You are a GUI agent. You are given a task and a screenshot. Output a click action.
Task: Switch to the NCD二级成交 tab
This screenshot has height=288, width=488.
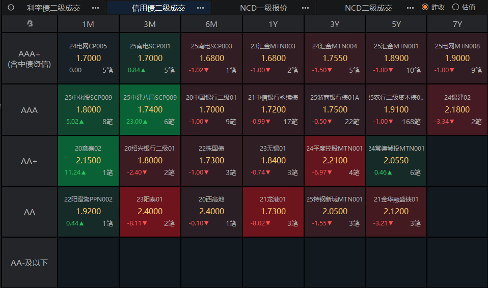point(368,8)
